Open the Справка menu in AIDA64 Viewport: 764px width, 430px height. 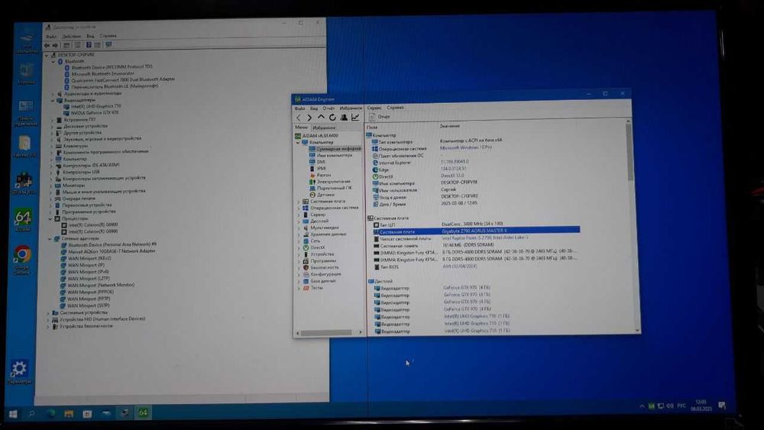coord(395,108)
